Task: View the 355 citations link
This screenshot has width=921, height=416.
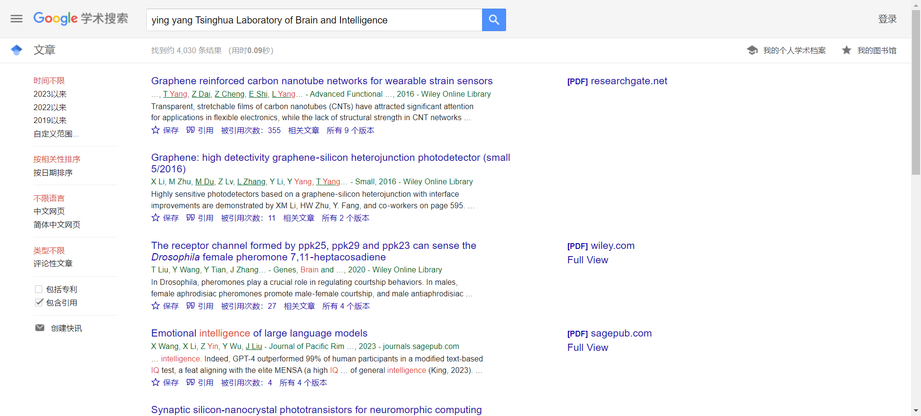Action: [x=251, y=130]
